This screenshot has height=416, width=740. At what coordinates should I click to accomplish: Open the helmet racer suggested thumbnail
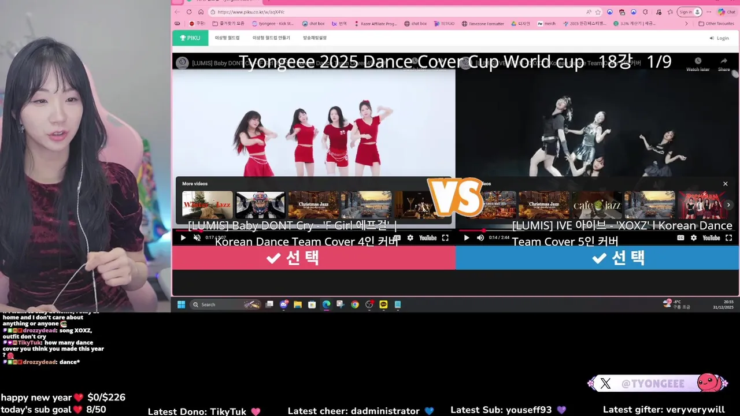click(261, 205)
